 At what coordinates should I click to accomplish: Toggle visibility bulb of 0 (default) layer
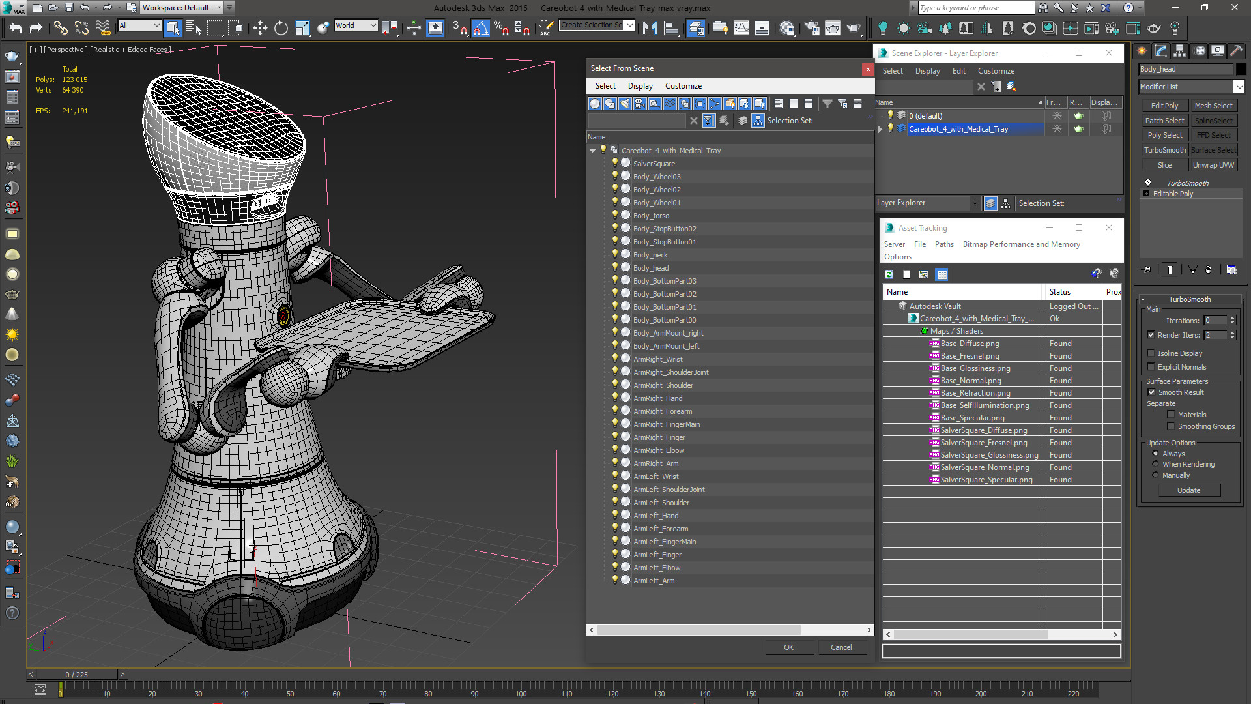click(891, 115)
